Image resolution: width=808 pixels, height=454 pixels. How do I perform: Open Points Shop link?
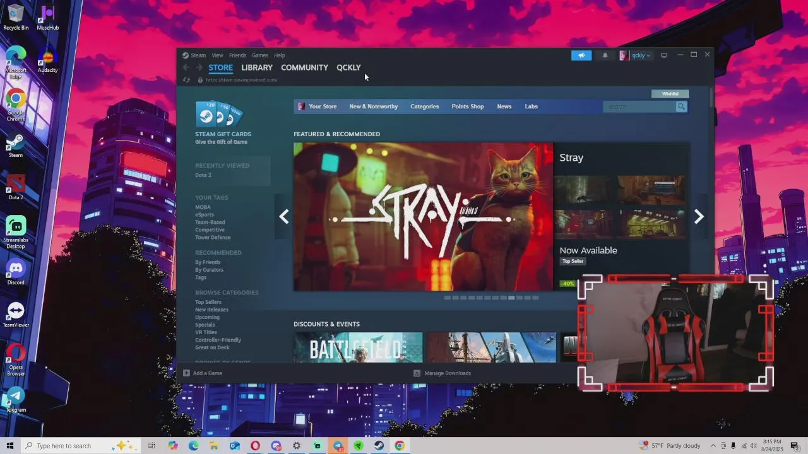click(468, 107)
